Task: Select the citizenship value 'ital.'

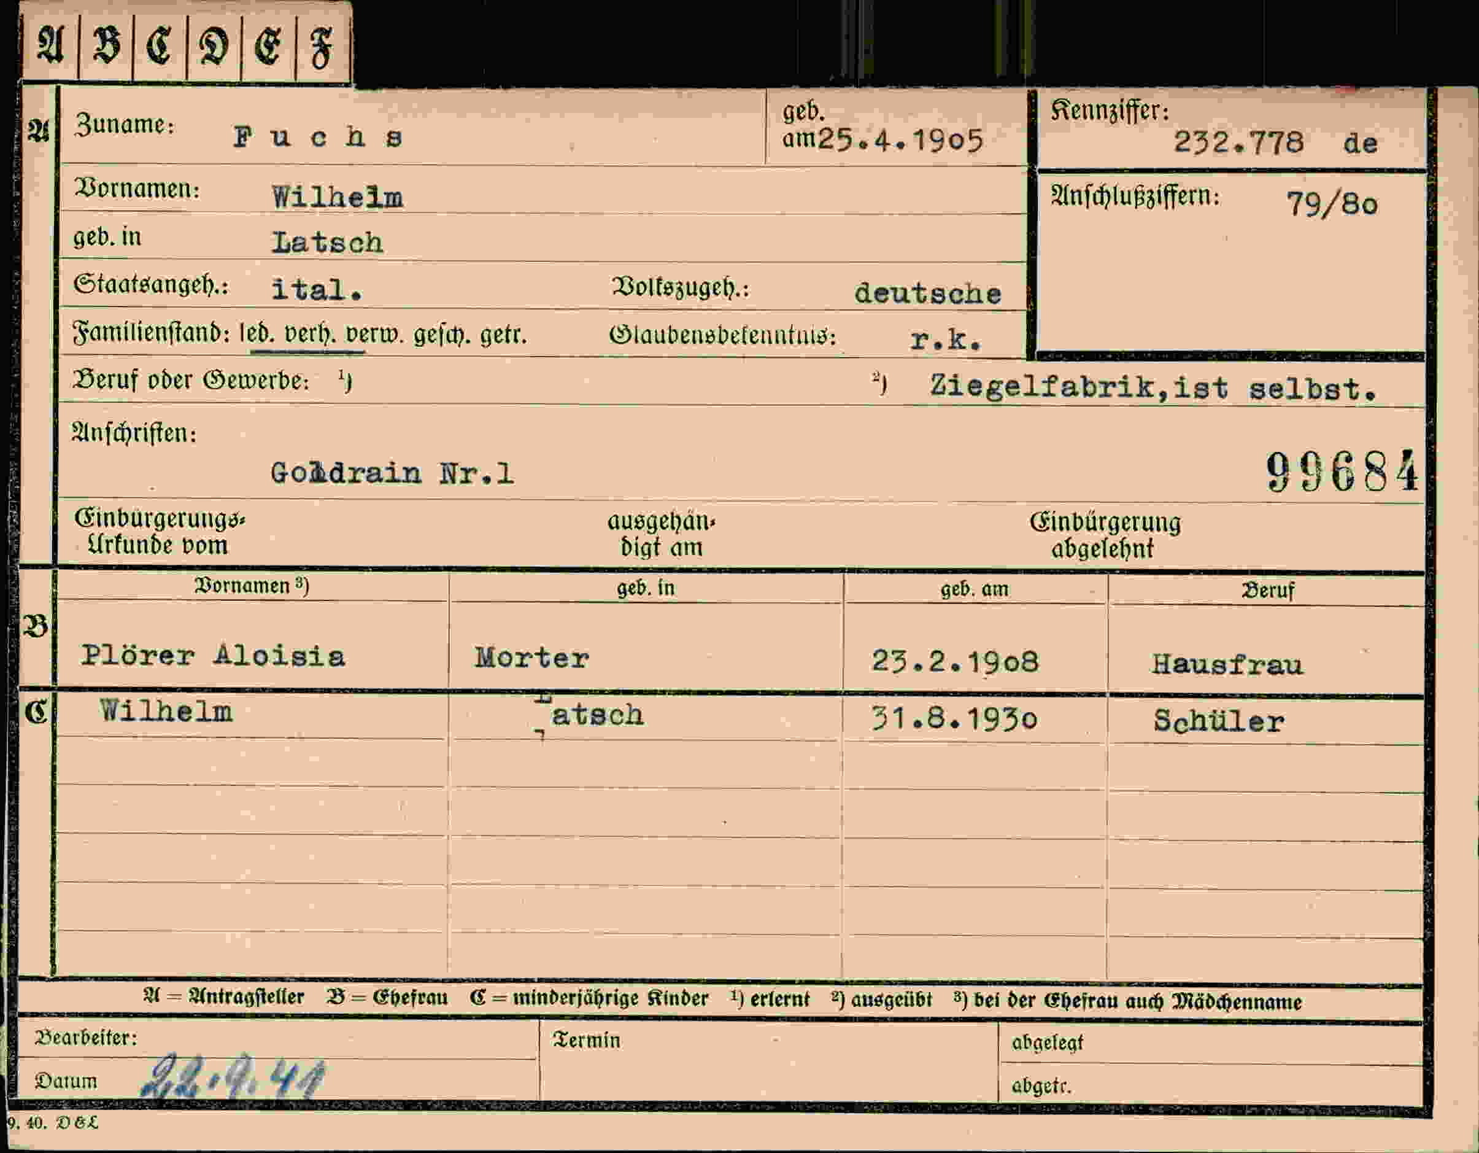Action: pos(317,290)
